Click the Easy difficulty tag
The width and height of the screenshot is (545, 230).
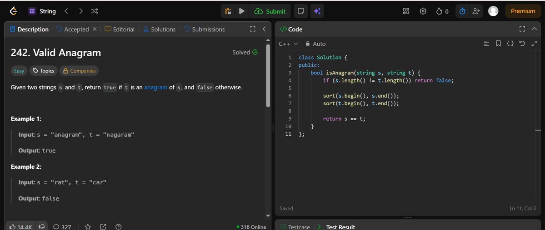[x=19, y=71]
